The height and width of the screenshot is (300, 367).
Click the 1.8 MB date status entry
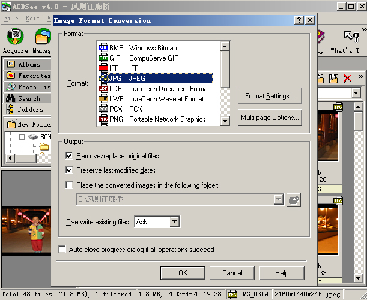180,294
